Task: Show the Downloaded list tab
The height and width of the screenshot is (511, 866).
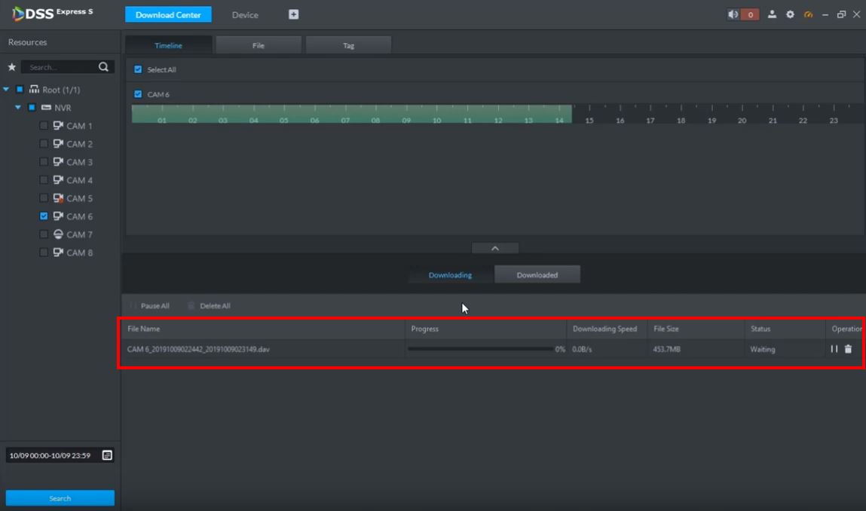Action: tap(537, 274)
